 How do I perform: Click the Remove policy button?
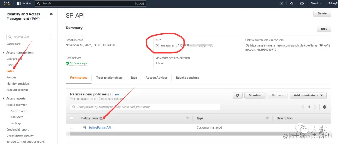point(277,95)
